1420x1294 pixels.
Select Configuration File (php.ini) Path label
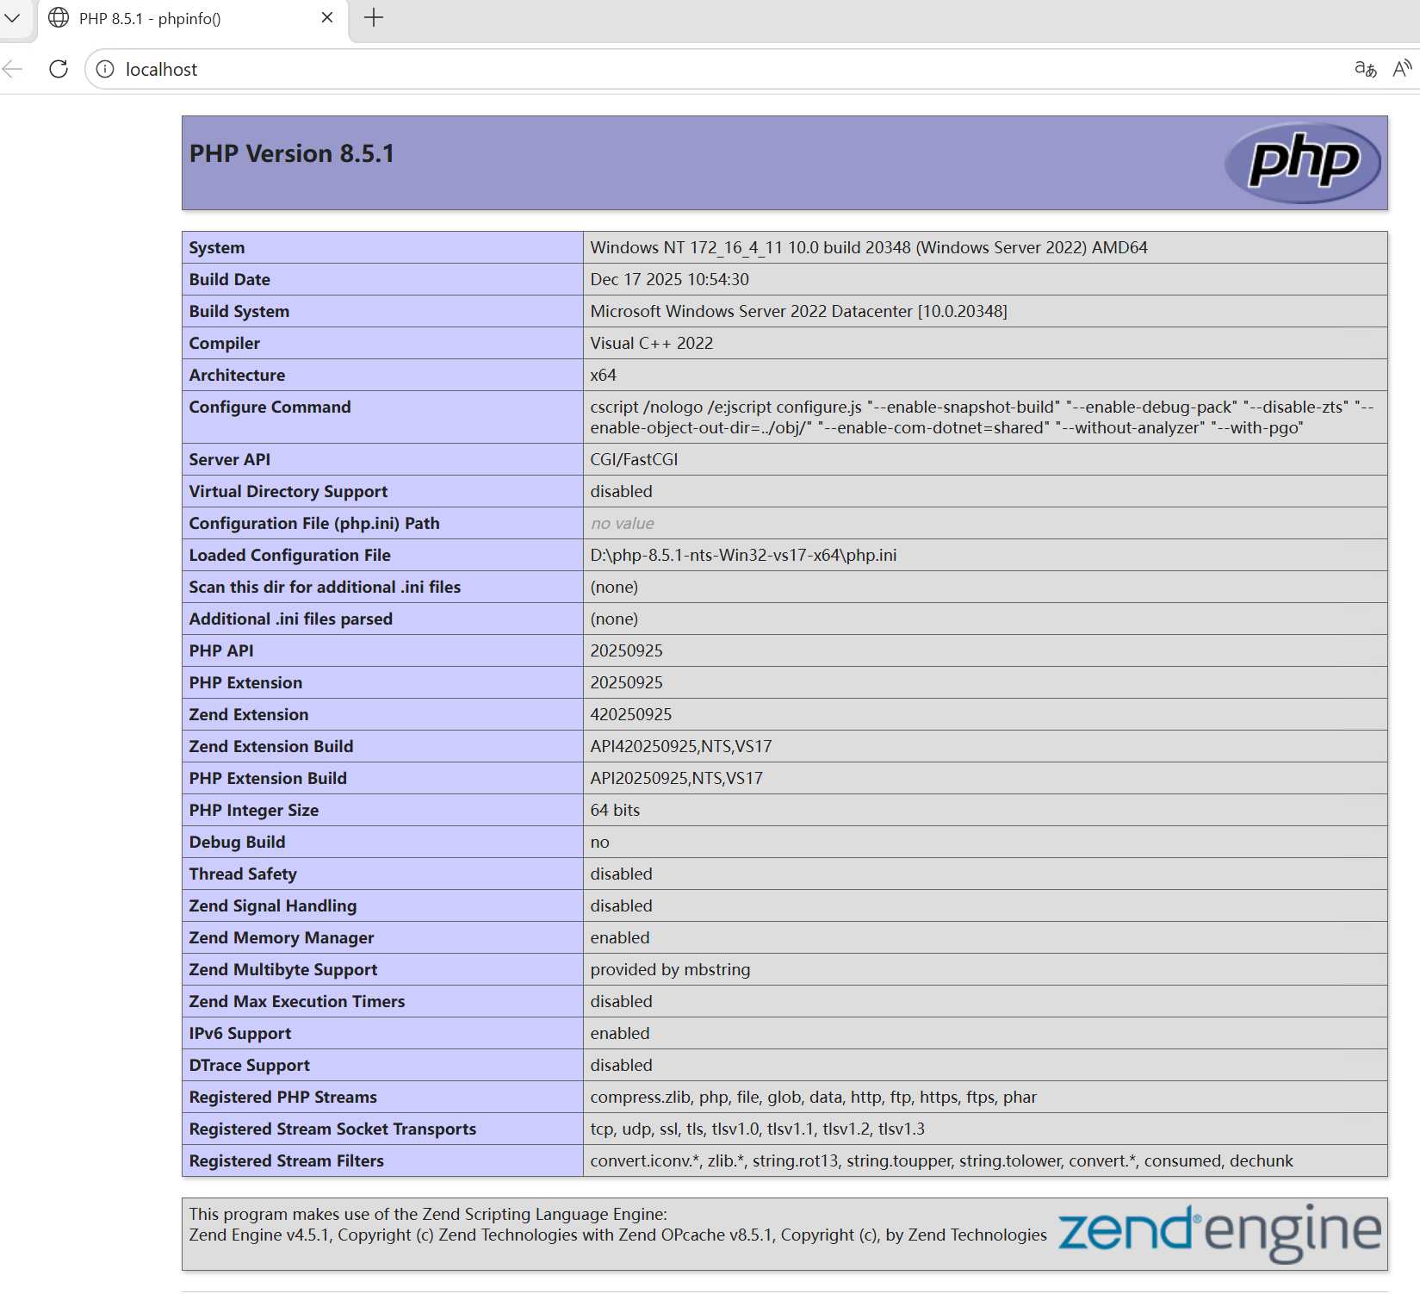pyautogui.click(x=314, y=524)
